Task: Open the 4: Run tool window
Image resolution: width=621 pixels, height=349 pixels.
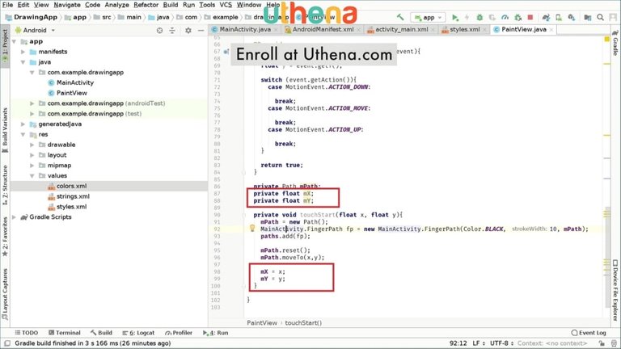Action: click(216, 333)
